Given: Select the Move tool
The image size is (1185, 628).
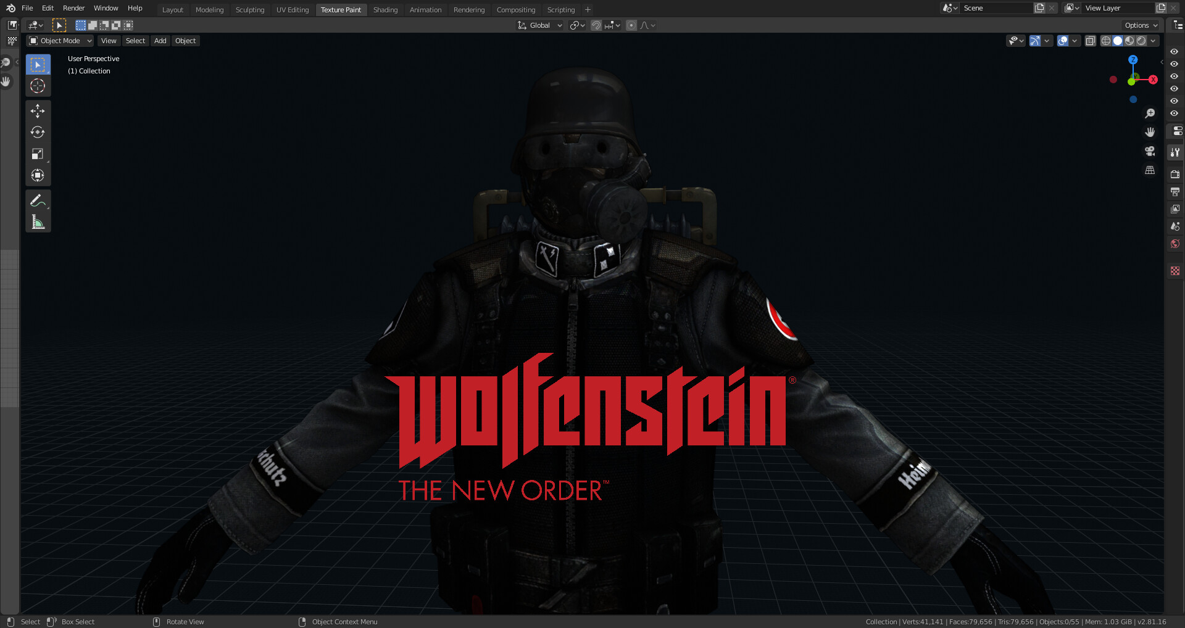Looking at the screenshot, I should 38,111.
